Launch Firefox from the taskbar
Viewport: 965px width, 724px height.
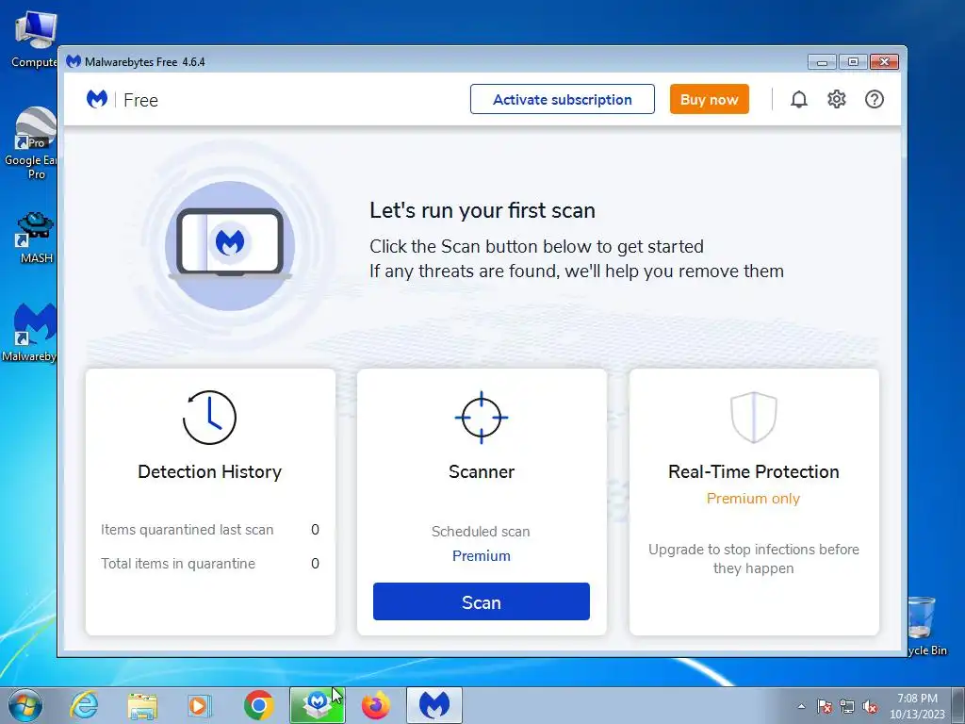(375, 705)
